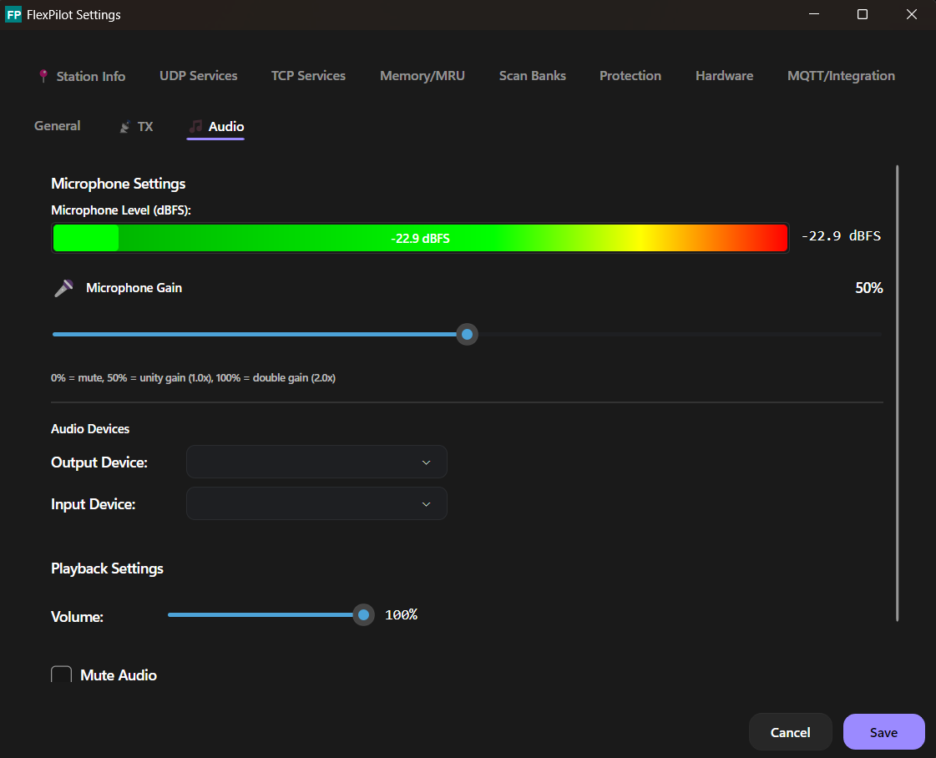
Task: Expand the Input Device dropdown
Action: point(316,504)
